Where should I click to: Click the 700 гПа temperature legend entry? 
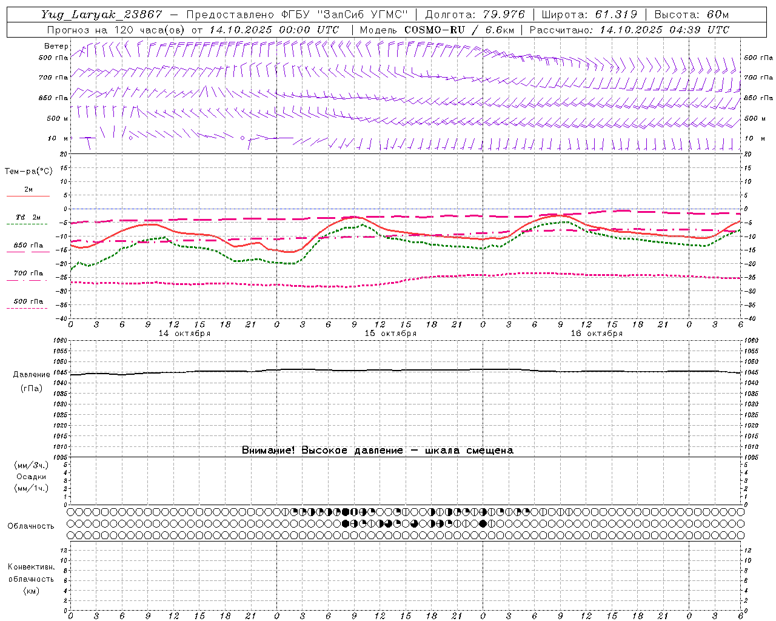(x=28, y=273)
